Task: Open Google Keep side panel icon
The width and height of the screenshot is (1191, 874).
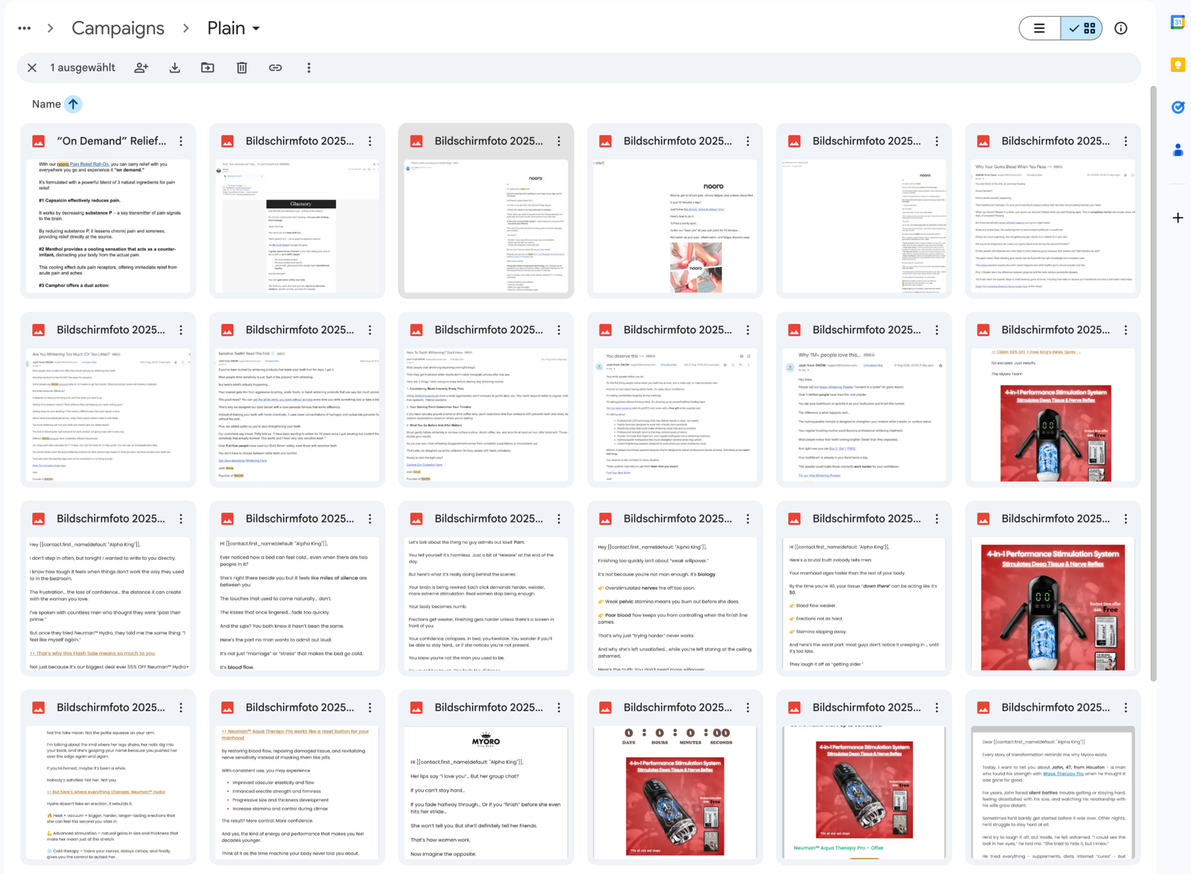Action: (1177, 64)
